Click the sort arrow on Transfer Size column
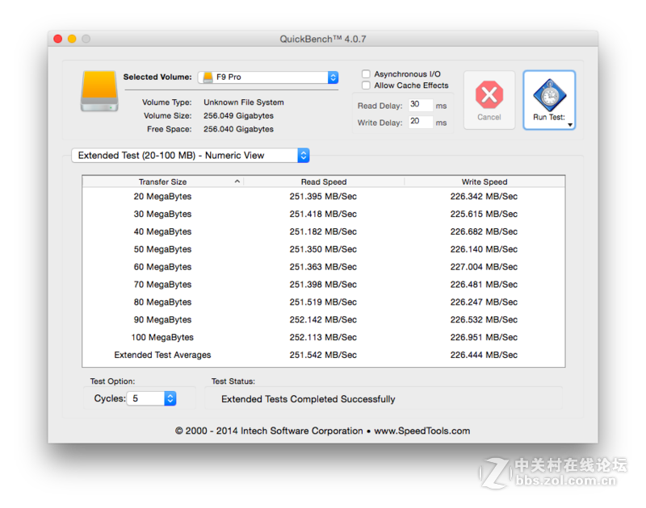646x508 pixels. click(237, 181)
